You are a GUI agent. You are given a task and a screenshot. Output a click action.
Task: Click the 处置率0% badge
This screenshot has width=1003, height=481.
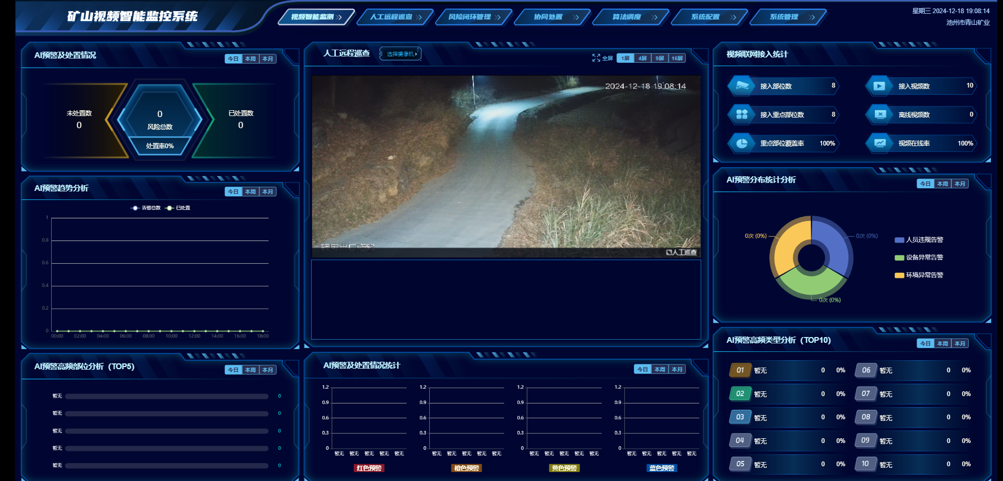[160, 146]
